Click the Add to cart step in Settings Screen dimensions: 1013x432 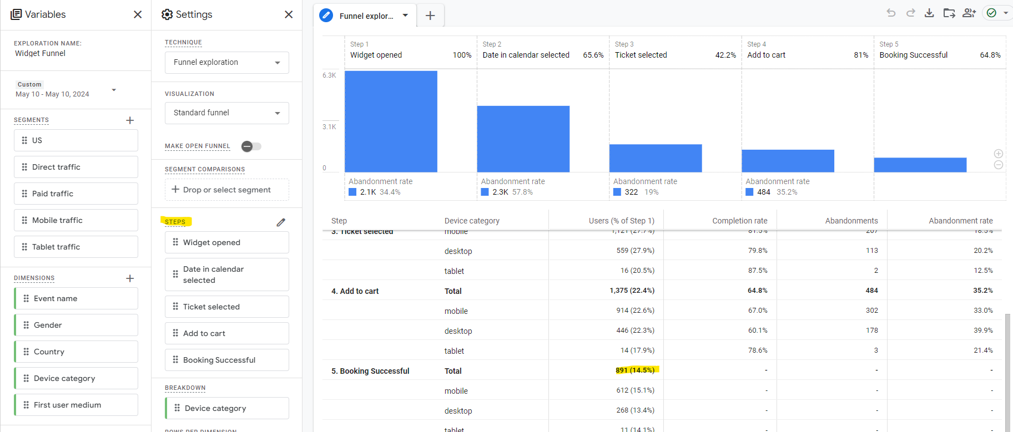[227, 333]
